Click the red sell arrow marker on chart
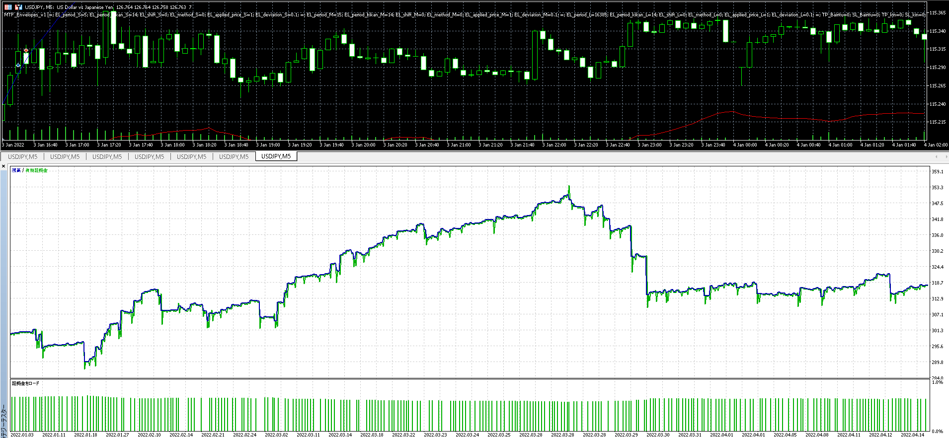Viewport: 949px width, 438px height. [x=26, y=50]
